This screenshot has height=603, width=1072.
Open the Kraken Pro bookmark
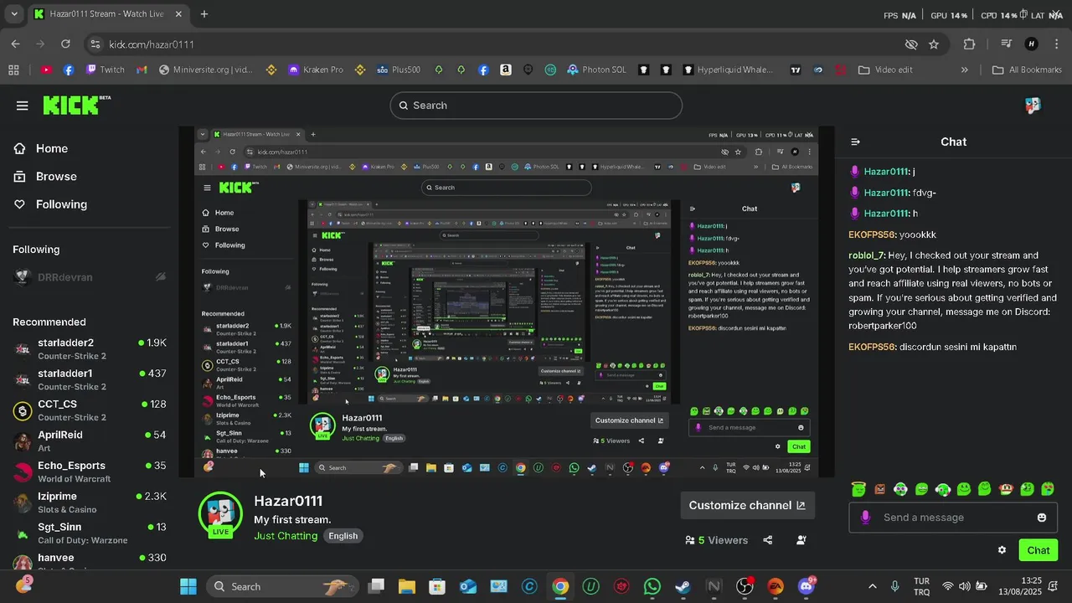pyautogui.click(x=315, y=70)
